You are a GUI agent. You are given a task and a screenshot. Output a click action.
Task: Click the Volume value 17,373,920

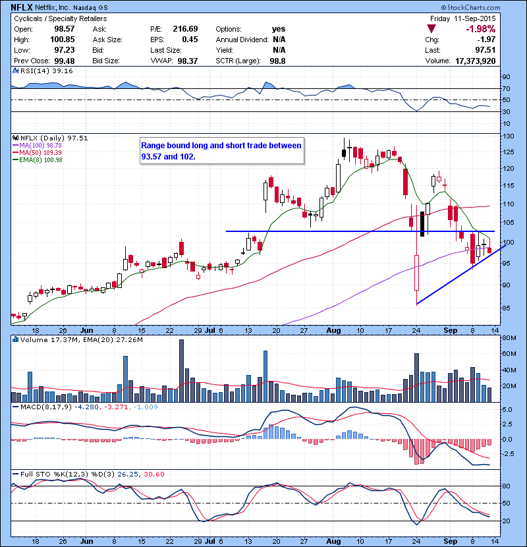(476, 61)
